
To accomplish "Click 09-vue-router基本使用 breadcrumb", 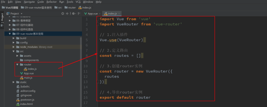I will click(36, 7).
